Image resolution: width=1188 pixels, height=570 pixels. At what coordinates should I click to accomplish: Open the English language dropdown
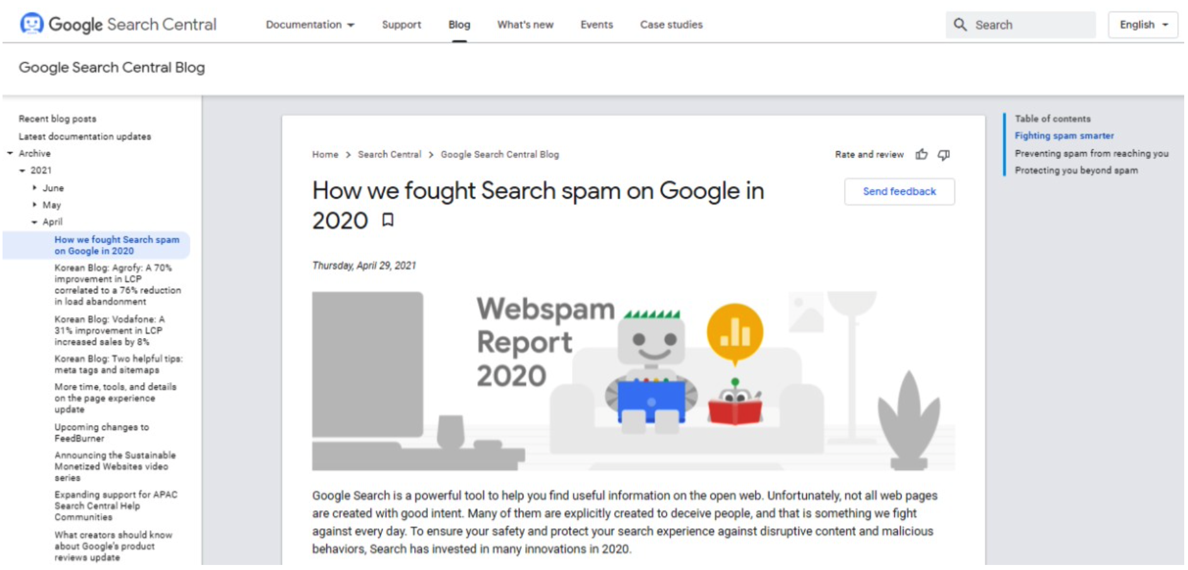pyautogui.click(x=1143, y=25)
